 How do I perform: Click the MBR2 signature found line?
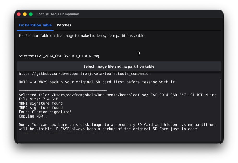coord(40,108)
